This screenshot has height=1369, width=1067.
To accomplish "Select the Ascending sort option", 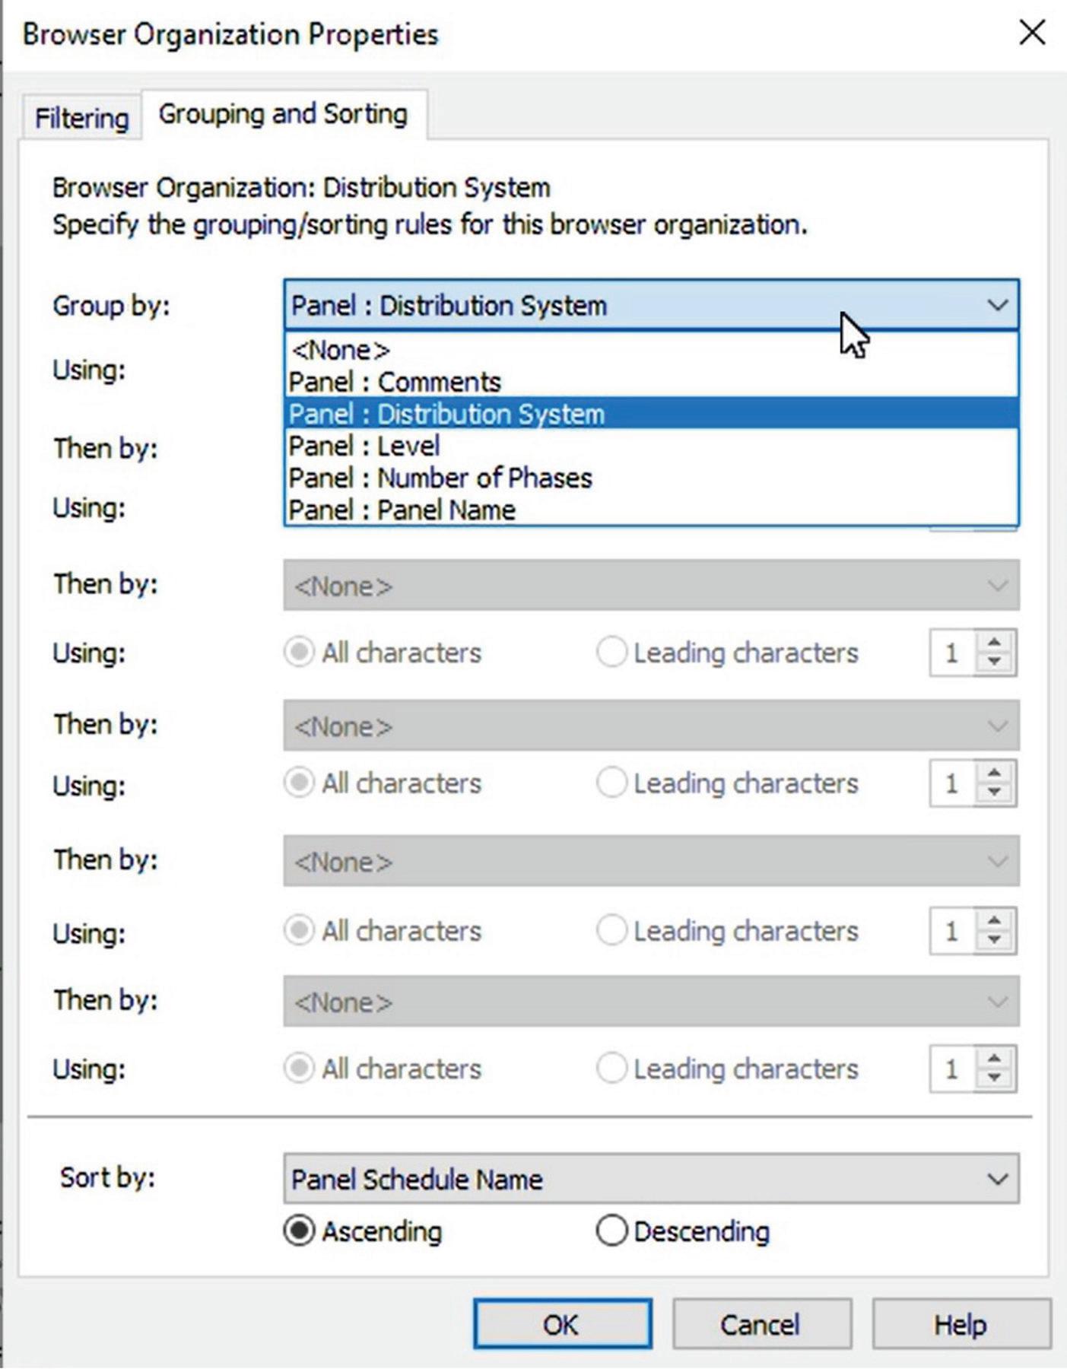I will pyautogui.click(x=363, y=1231).
